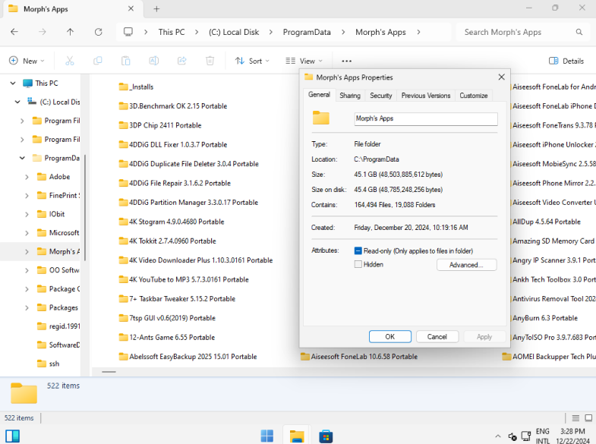596x444 pixels.
Task: Open the New dropdown menu
Action: [27, 61]
